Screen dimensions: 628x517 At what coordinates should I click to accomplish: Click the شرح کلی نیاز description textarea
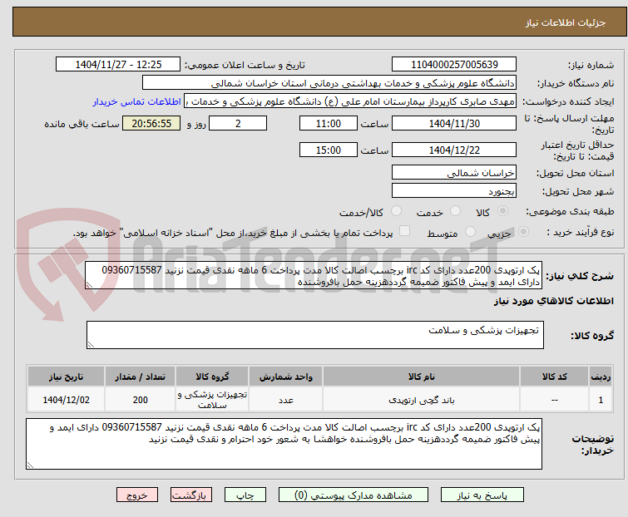click(314, 275)
